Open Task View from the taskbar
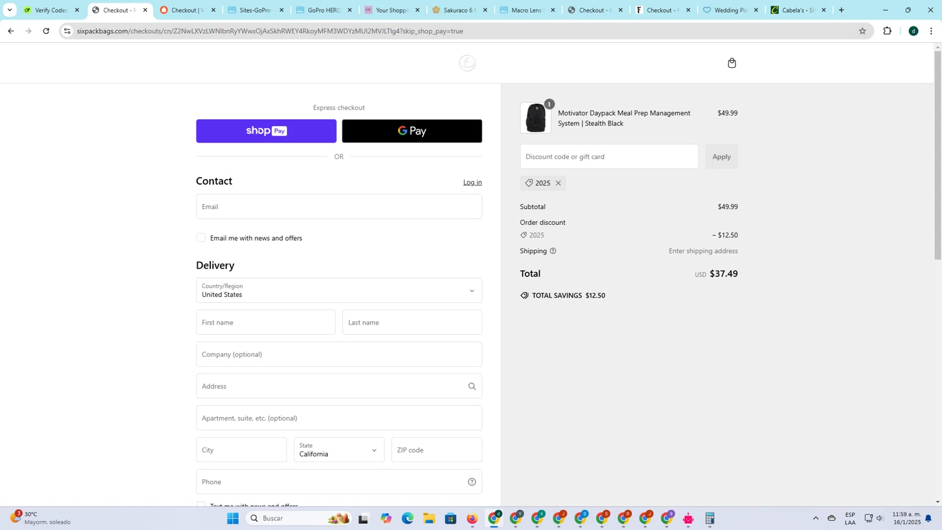The width and height of the screenshot is (942, 530). coord(363,518)
